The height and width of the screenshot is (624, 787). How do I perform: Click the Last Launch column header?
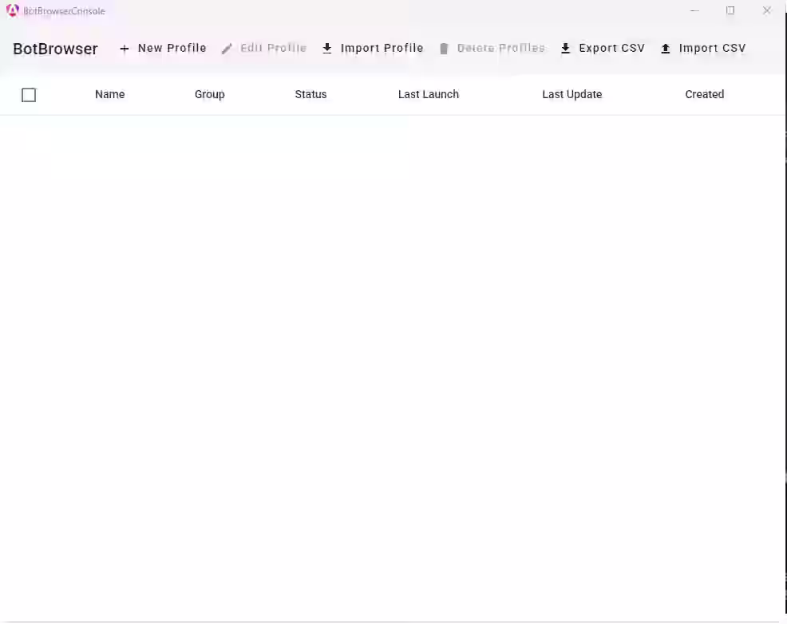[428, 94]
